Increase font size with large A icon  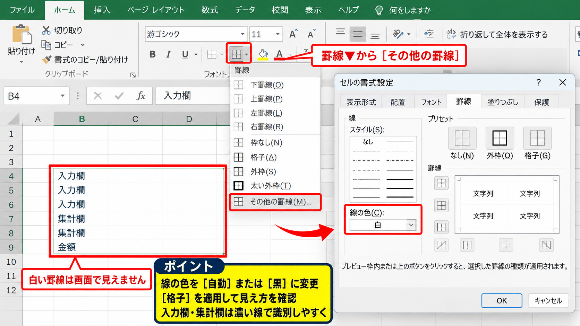click(x=293, y=34)
